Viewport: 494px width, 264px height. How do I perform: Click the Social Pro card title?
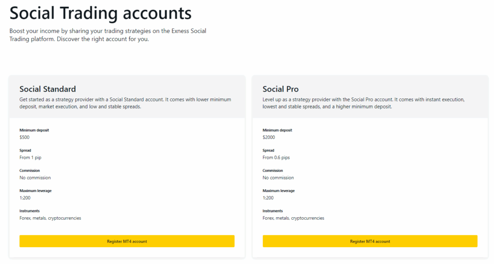pyautogui.click(x=280, y=89)
